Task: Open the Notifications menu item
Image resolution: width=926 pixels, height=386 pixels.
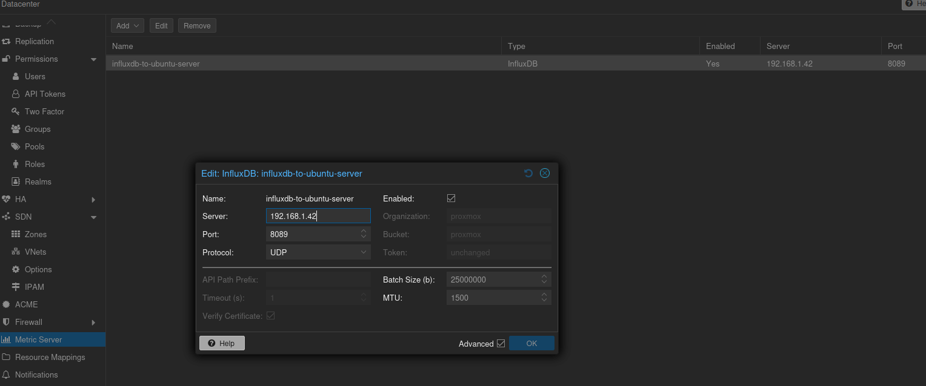Action: [x=36, y=375]
